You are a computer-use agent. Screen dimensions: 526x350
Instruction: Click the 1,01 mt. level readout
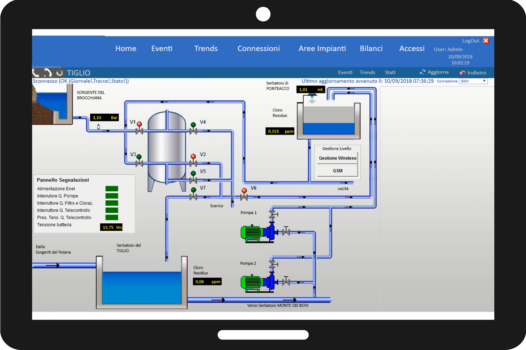pos(311,89)
